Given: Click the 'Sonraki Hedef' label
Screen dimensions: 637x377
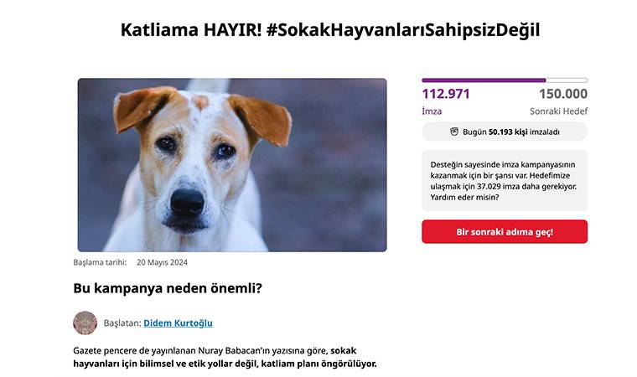Looking at the screenshot, I should [558, 111].
